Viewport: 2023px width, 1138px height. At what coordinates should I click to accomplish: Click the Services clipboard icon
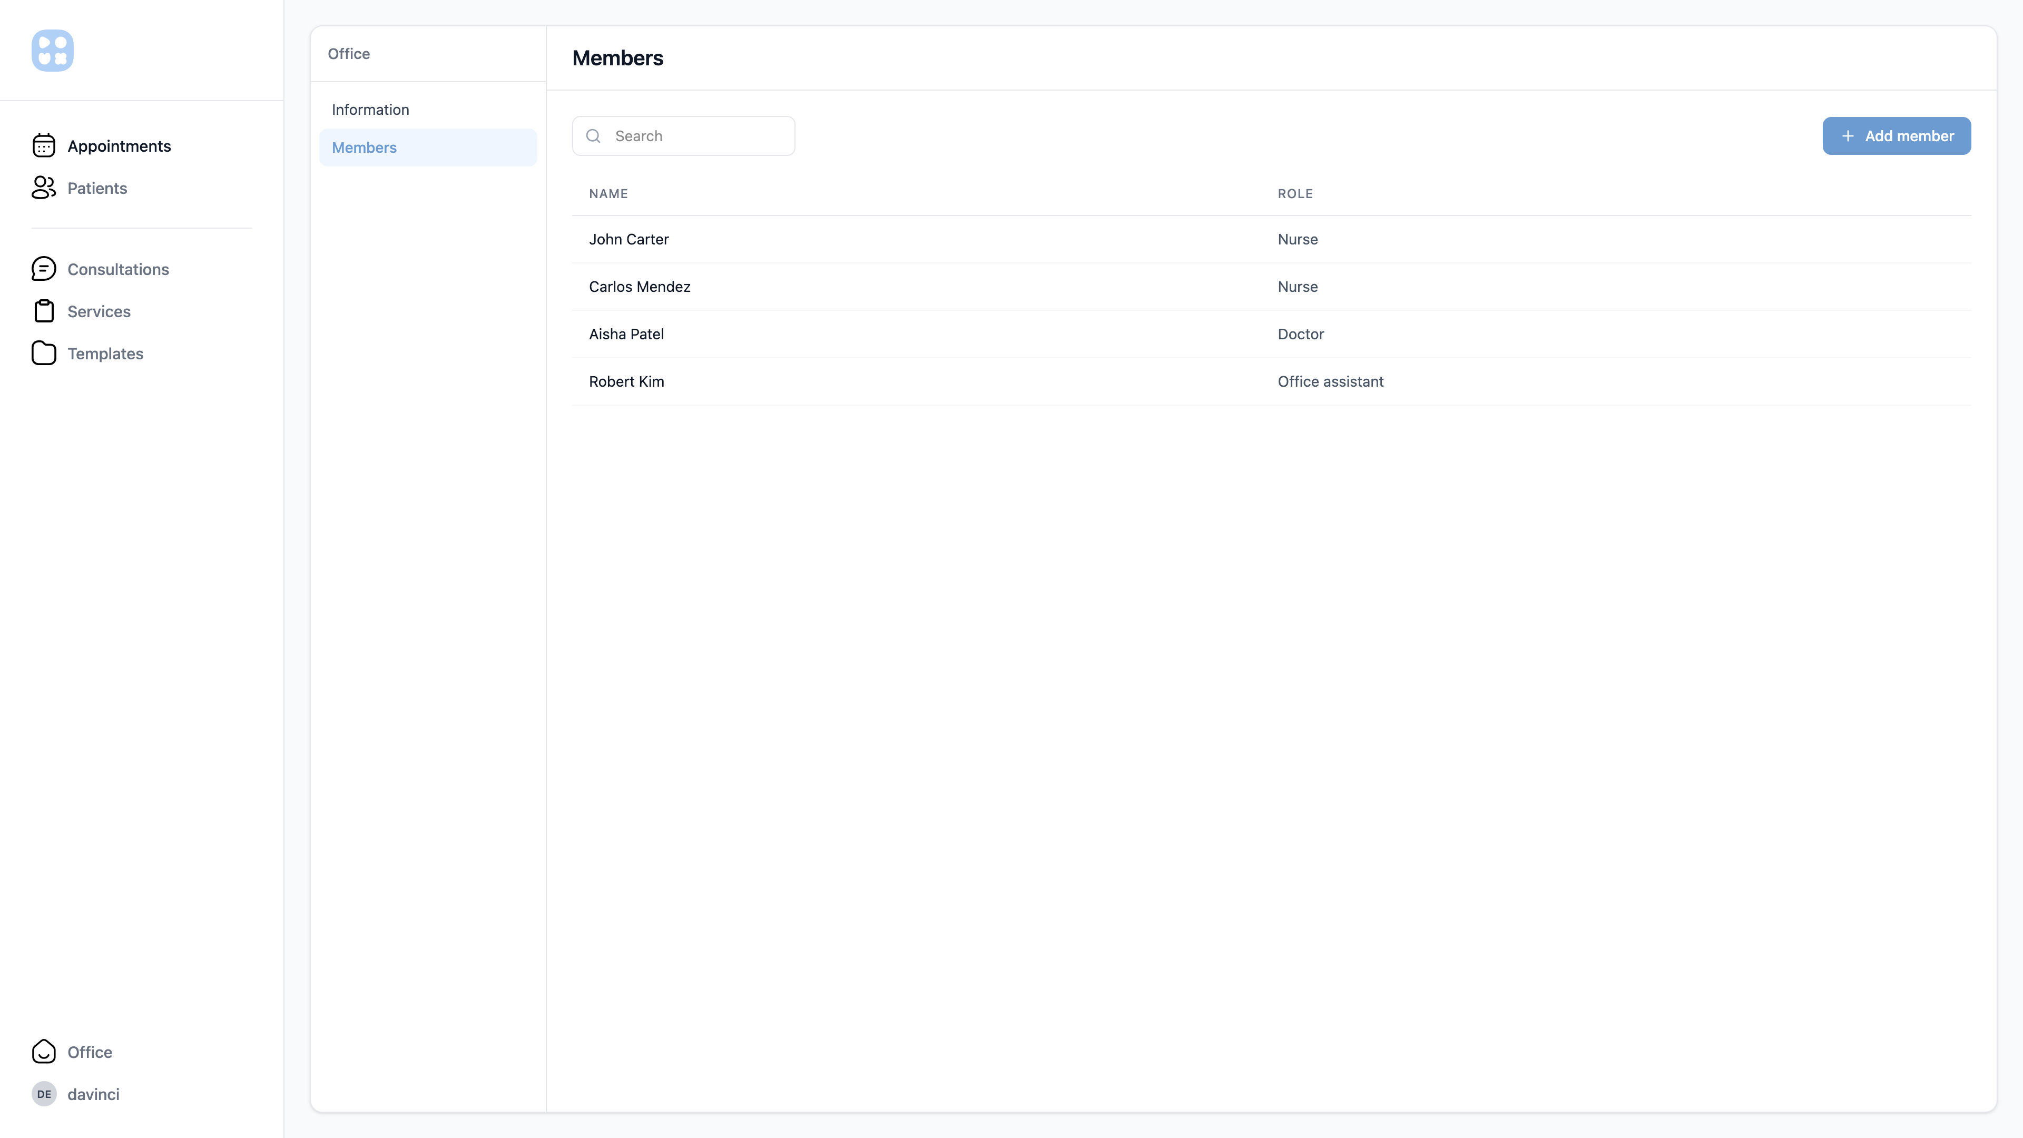point(44,311)
